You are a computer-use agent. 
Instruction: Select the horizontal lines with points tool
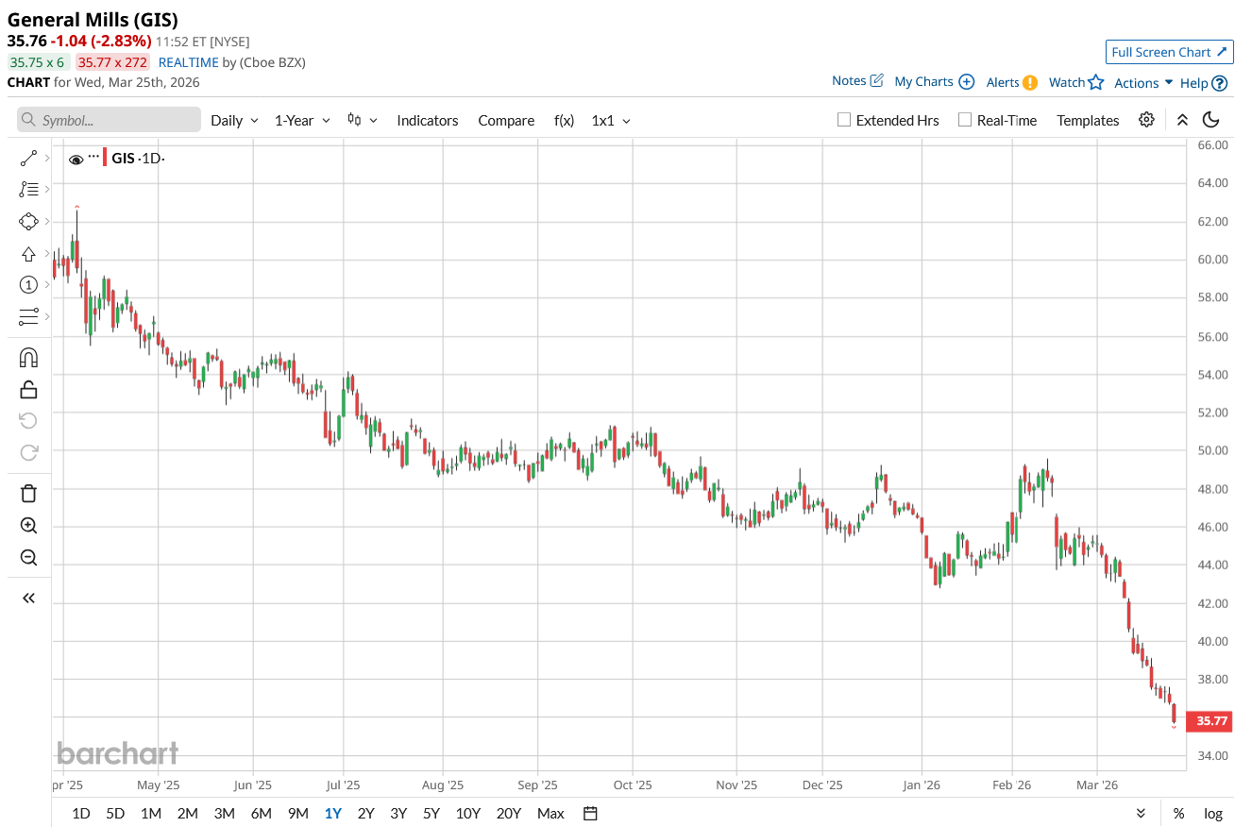pyautogui.click(x=28, y=316)
